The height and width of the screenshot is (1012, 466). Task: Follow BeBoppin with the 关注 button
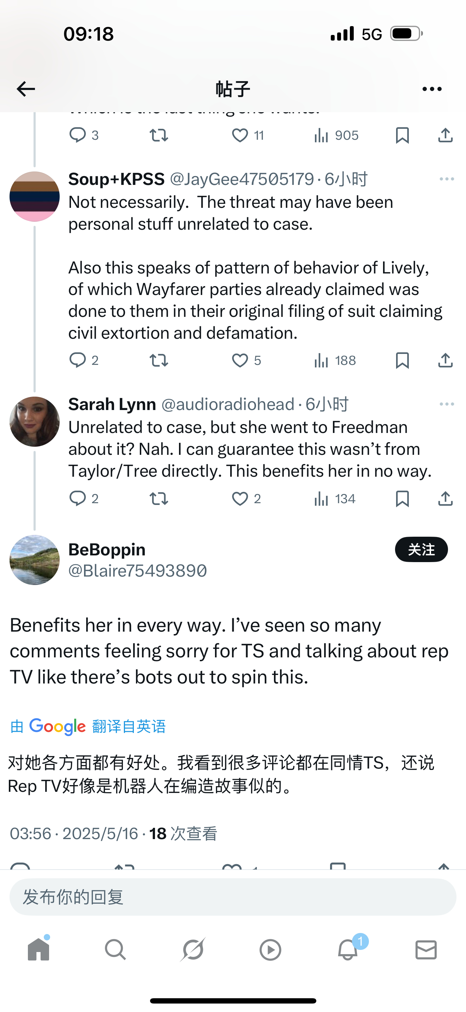coord(421,549)
